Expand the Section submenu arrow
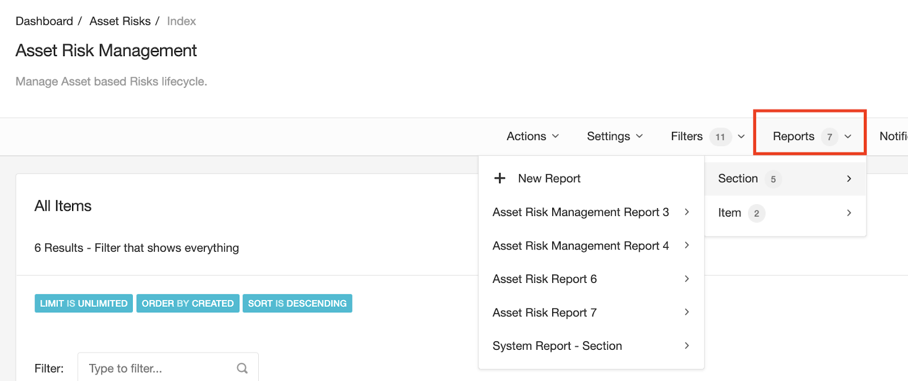Screen dimensions: 908x381 click(x=849, y=179)
